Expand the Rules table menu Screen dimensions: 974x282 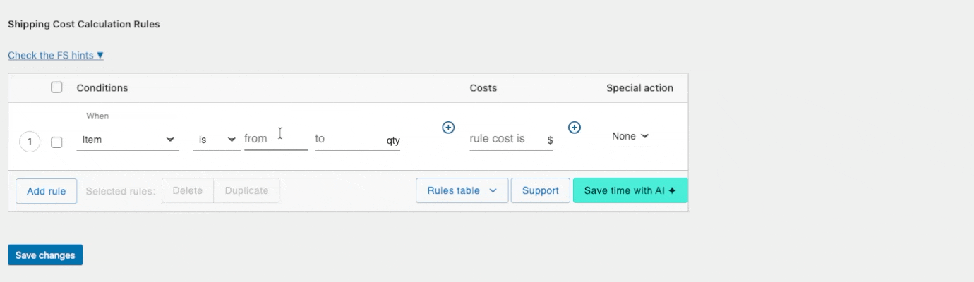point(462,190)
